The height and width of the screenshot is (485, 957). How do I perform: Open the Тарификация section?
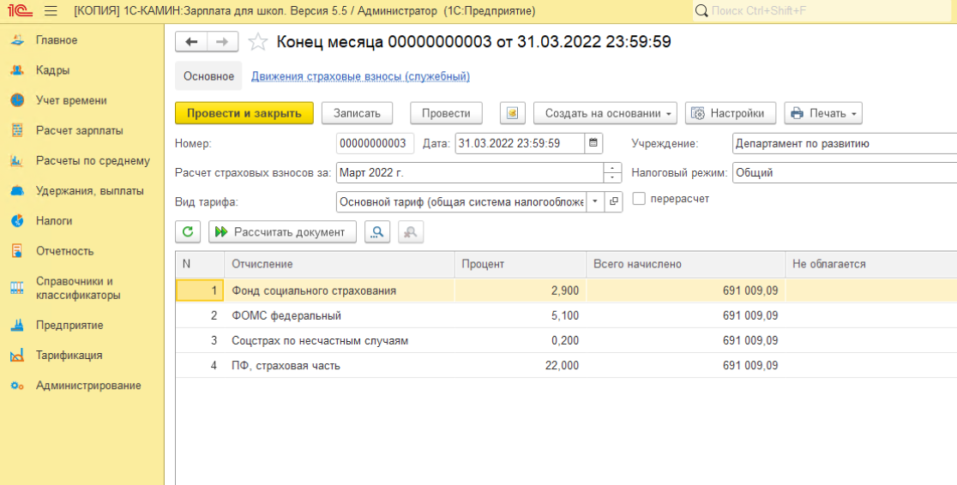(x=69, y=355)
